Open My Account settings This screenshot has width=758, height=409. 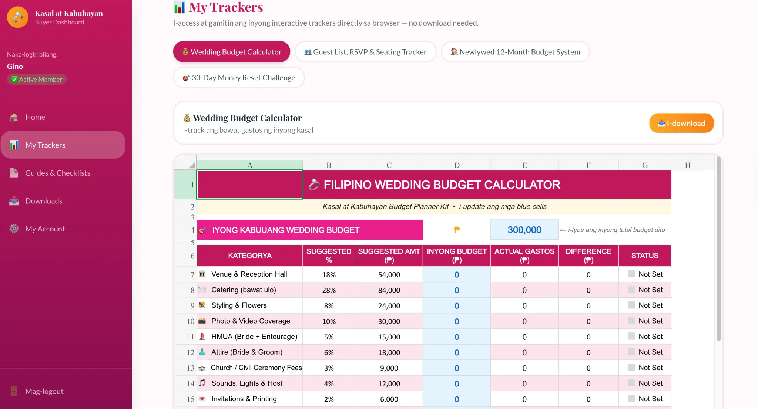tap(63, 229)
